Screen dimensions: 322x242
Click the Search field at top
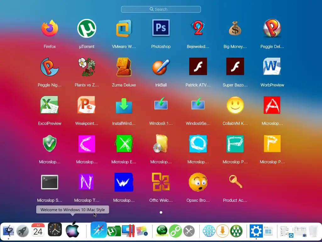[x=161, y=9]
